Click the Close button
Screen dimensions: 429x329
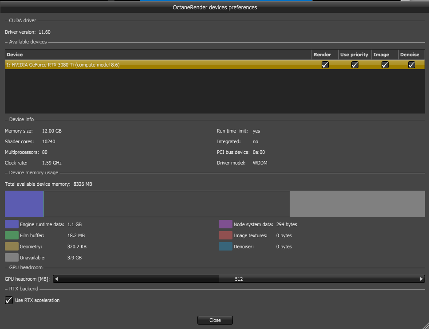tap(215, 320)
